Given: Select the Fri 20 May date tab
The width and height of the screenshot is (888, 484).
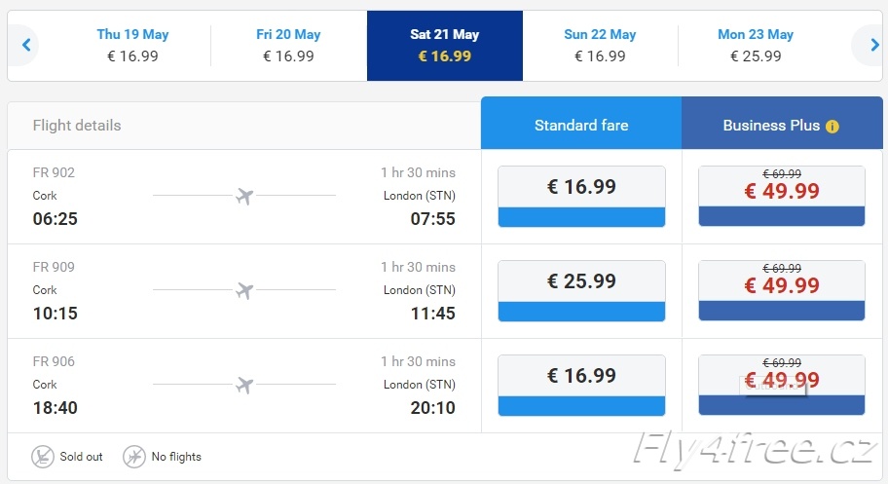Looking at the screenshot, I should 288,46.
